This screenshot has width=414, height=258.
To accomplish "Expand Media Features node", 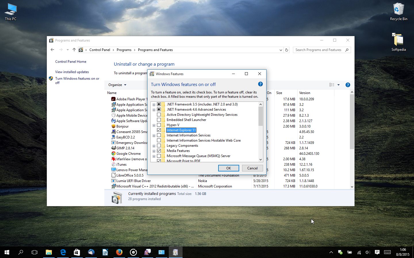I will pyautogui.click(x=154, y=151).
